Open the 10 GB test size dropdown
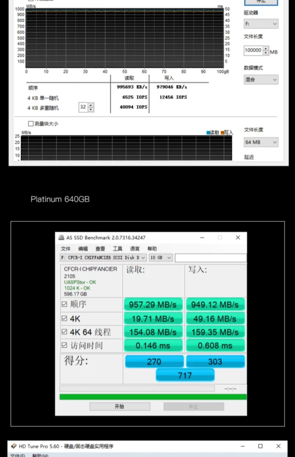This screenshot has width=295, height=457. pos(161,258)
